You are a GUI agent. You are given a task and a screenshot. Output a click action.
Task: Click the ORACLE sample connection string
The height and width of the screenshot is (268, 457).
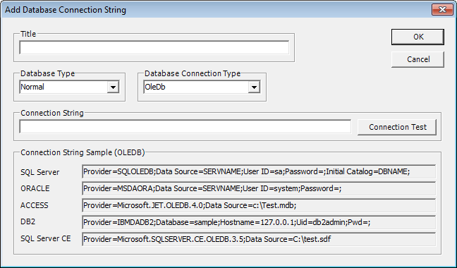coord(259,188)
